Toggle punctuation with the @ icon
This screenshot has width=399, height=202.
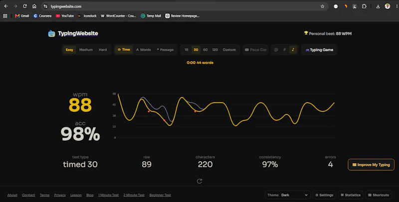(276, 50)
